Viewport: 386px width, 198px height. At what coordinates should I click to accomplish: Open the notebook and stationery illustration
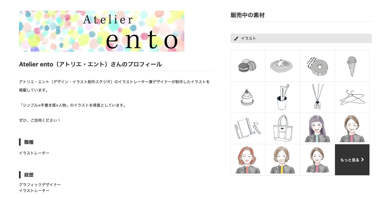point(248,128)
